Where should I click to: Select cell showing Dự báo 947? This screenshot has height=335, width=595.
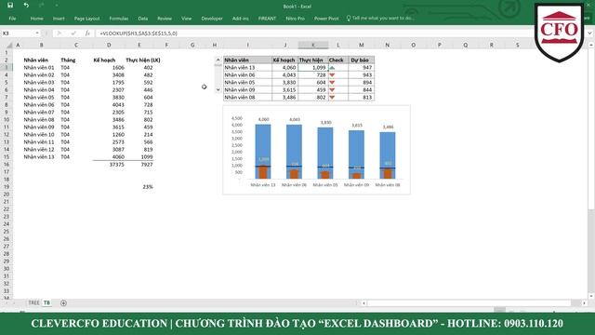pyautogui.click(x=362, y=68)
